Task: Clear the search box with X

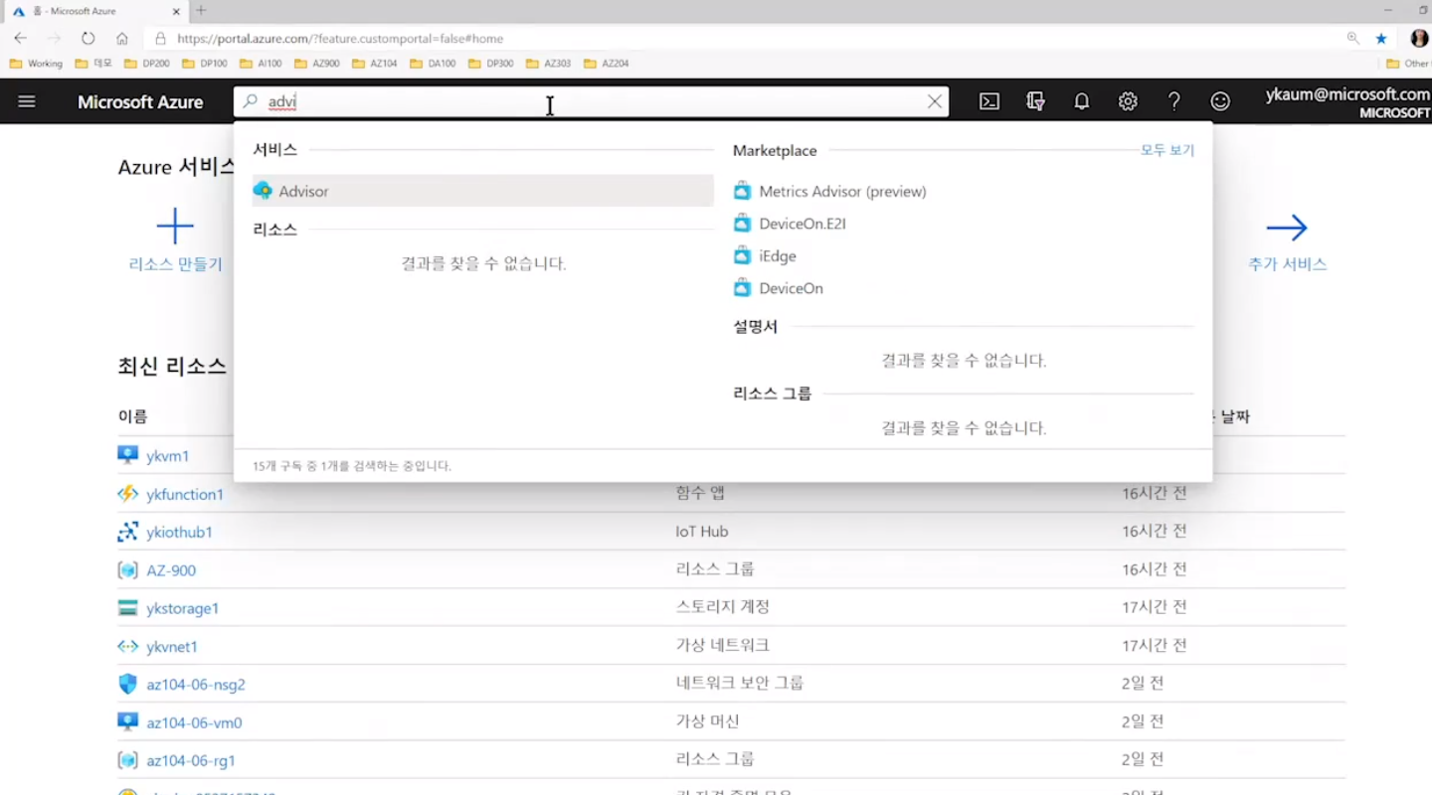Action: (935, 101)
